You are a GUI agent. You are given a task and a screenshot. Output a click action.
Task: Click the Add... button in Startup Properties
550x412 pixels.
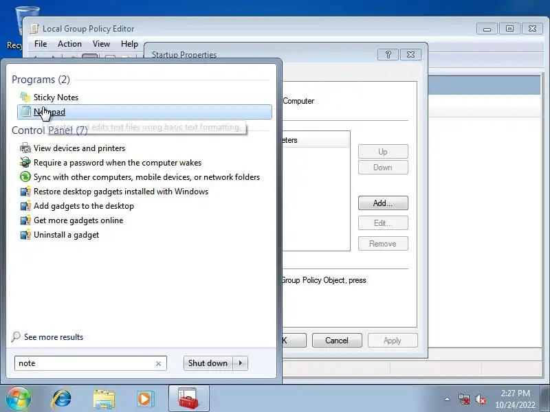383,203
